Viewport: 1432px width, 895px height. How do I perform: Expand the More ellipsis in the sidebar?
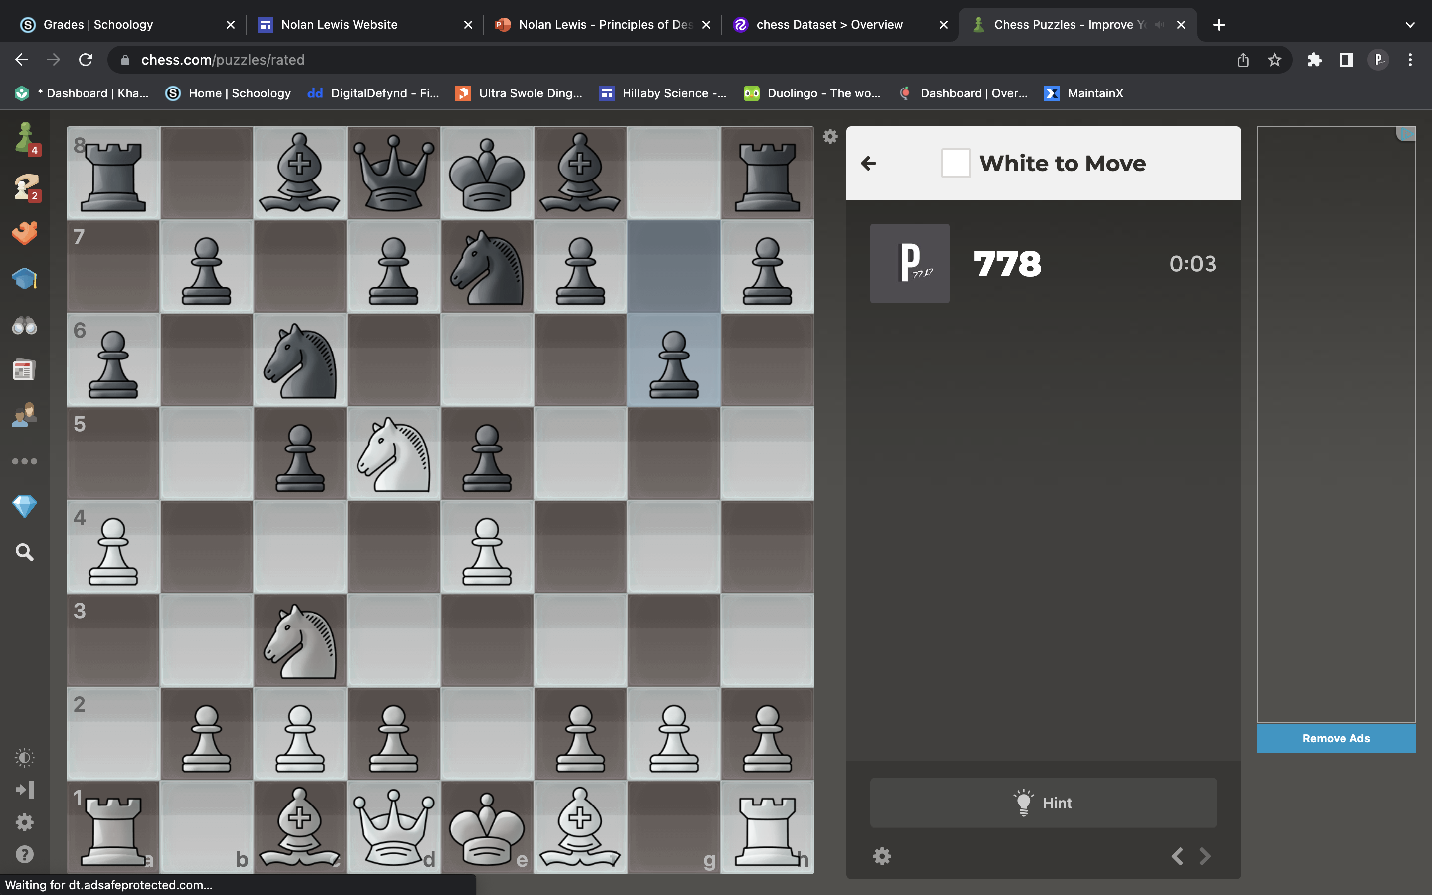coord(25,461)
